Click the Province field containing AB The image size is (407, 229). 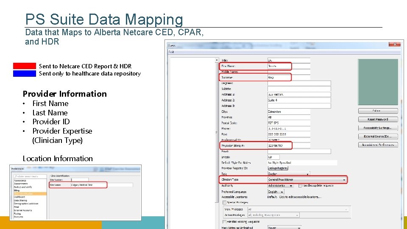[x=289, y=117]
